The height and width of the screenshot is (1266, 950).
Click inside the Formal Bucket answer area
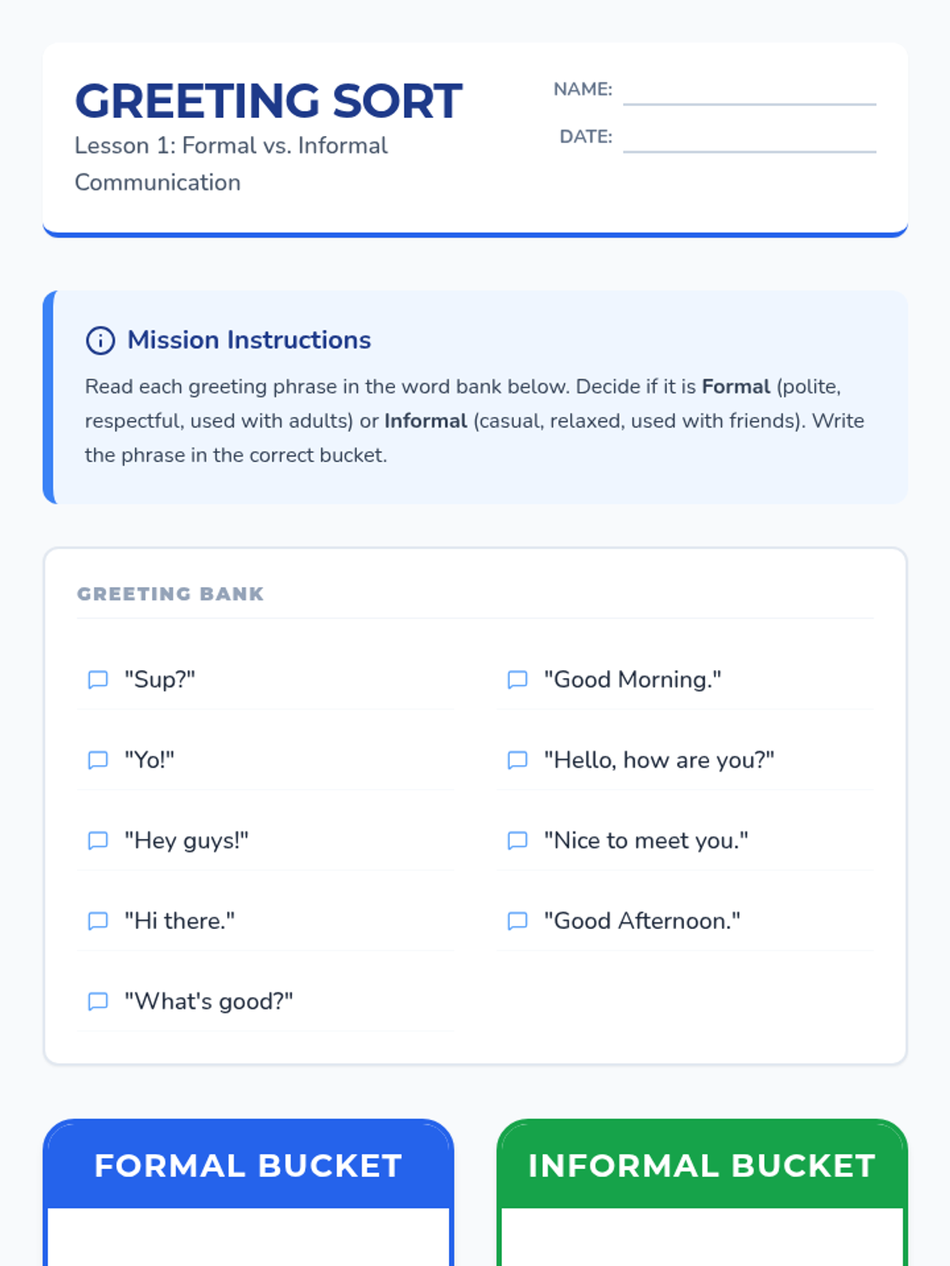click(x=249, y=1238)
